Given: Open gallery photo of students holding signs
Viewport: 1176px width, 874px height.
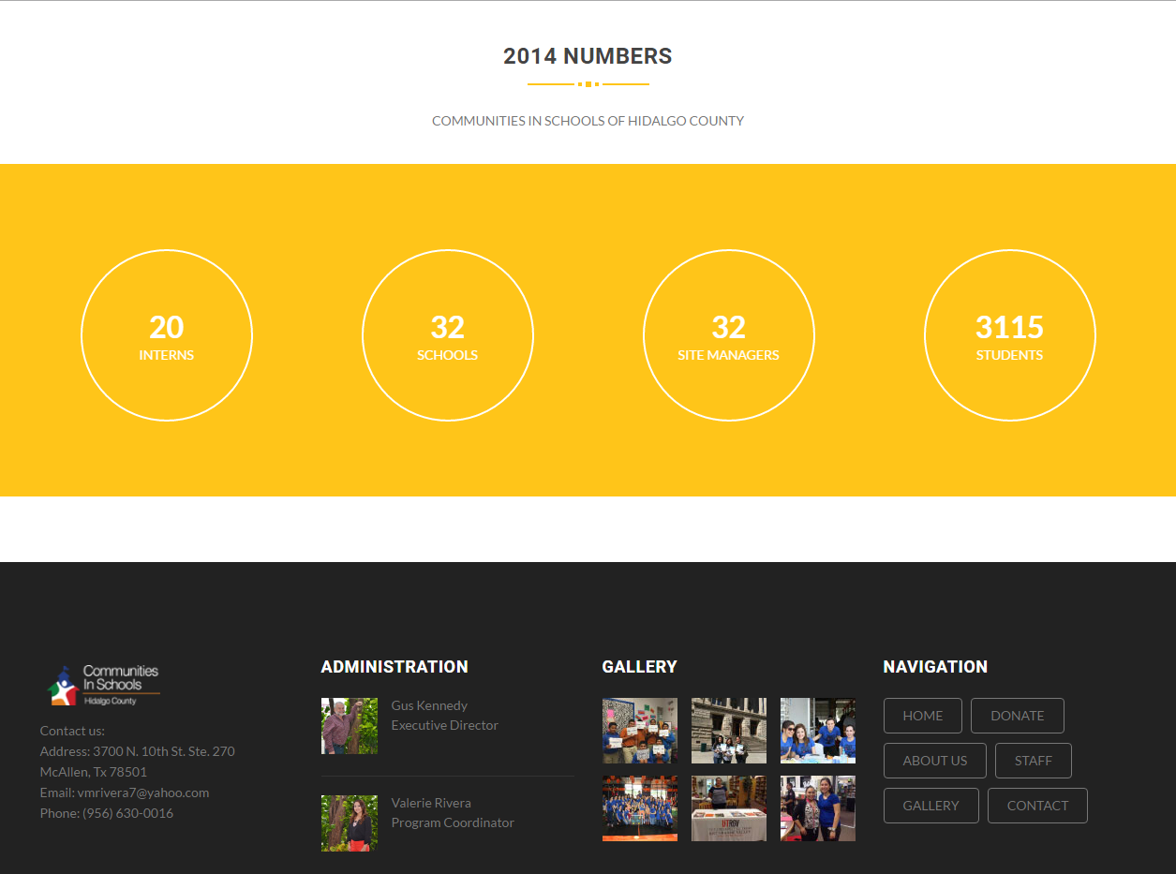Looking at the screenshot, I should pyautogui.click(x=639, y=731).
